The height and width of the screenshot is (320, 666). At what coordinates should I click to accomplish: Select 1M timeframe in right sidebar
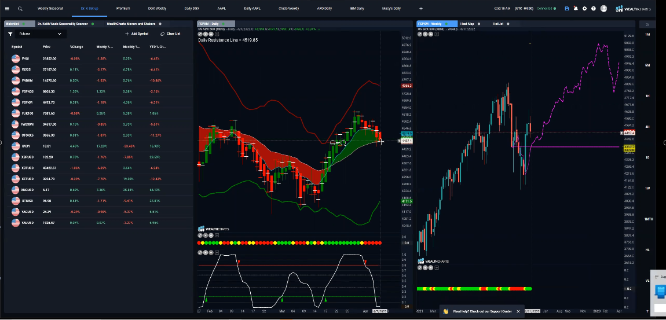(647, 34)
